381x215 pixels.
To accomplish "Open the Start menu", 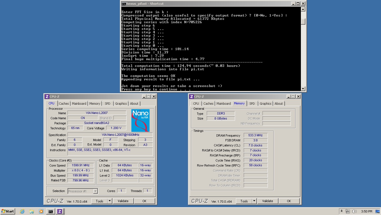I will 8,211.
